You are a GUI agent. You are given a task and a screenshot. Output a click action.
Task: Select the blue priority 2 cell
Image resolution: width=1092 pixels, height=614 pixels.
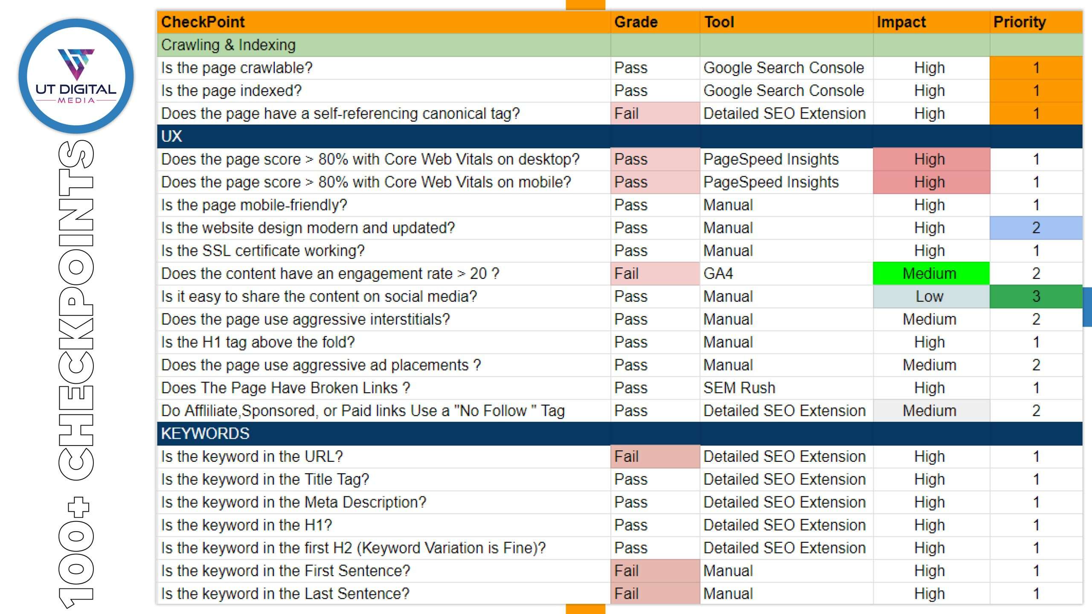[x=1036, y=228]
